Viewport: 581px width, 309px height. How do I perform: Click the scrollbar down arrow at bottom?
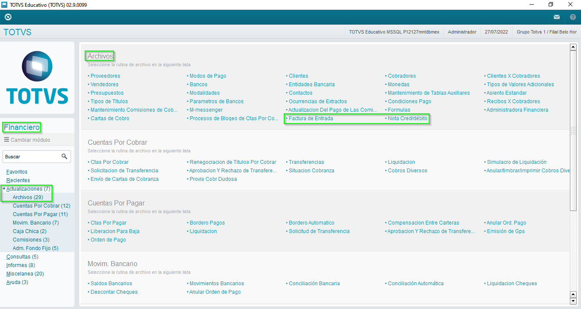(573, 301)
